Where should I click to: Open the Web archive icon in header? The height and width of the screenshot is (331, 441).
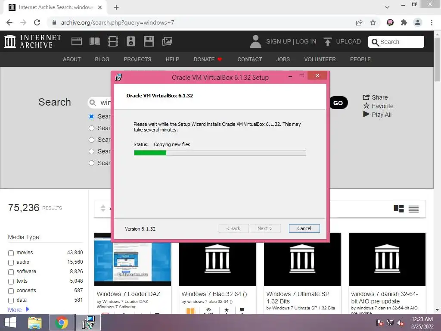pos(77,41)
